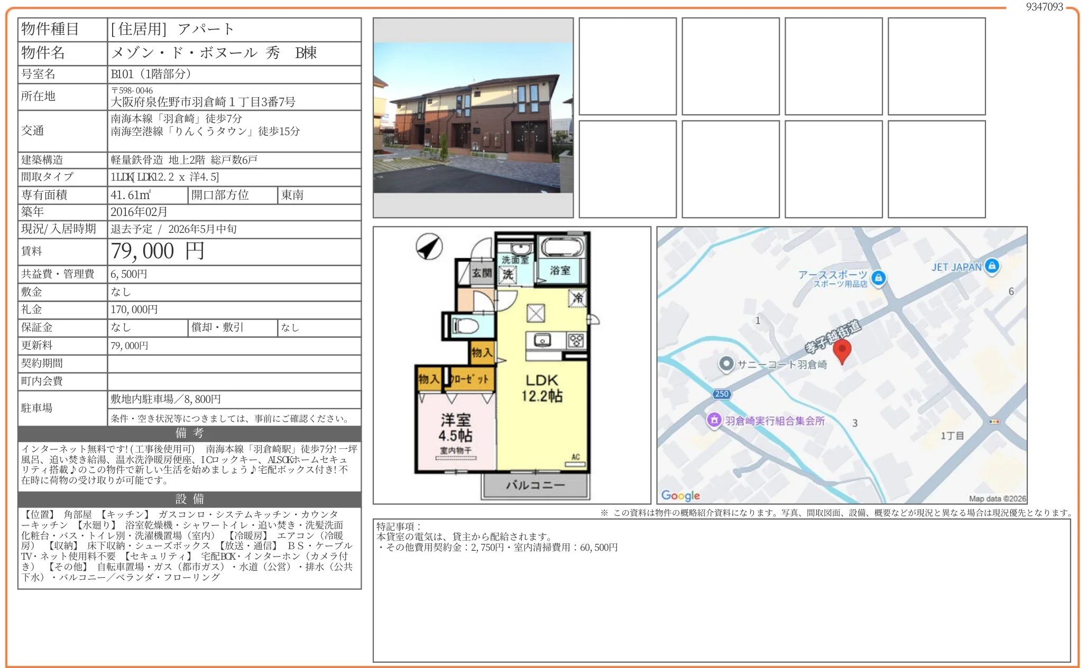Viewport: 1087px width, 668px height.
Task: Click the サニーコート羽倉崎 gray marker icon
Action: [x=726, y=363]
